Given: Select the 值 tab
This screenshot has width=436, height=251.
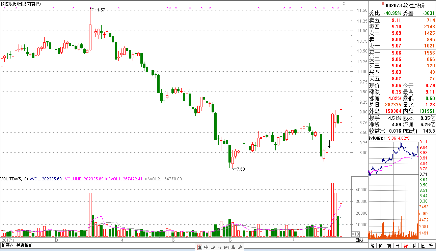Looking at the screenshot, I should 423,246.
